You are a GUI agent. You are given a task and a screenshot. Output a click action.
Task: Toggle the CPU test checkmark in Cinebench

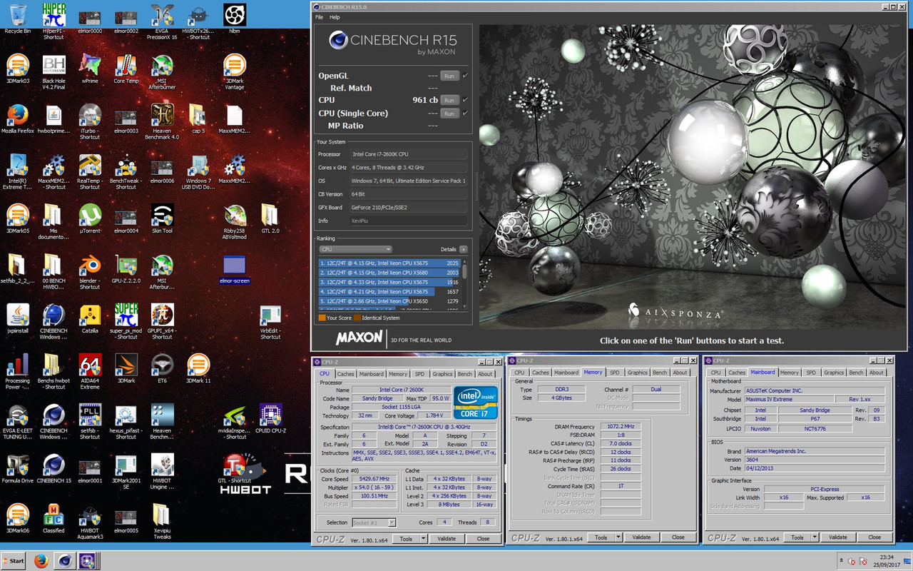click(x=465, y=100)
